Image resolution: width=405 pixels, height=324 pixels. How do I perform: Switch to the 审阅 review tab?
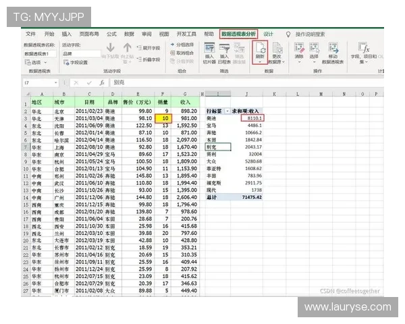pyautogui.click(x=146, y=34)
